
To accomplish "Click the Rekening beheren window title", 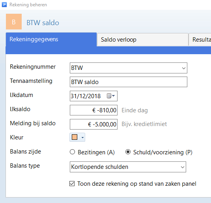I will 28,5.
